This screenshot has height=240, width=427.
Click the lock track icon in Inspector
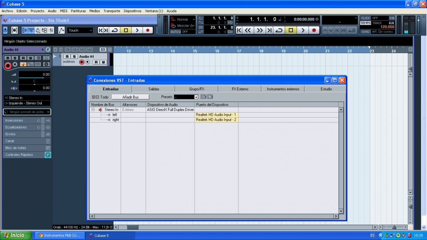click(x=30, y=64)
